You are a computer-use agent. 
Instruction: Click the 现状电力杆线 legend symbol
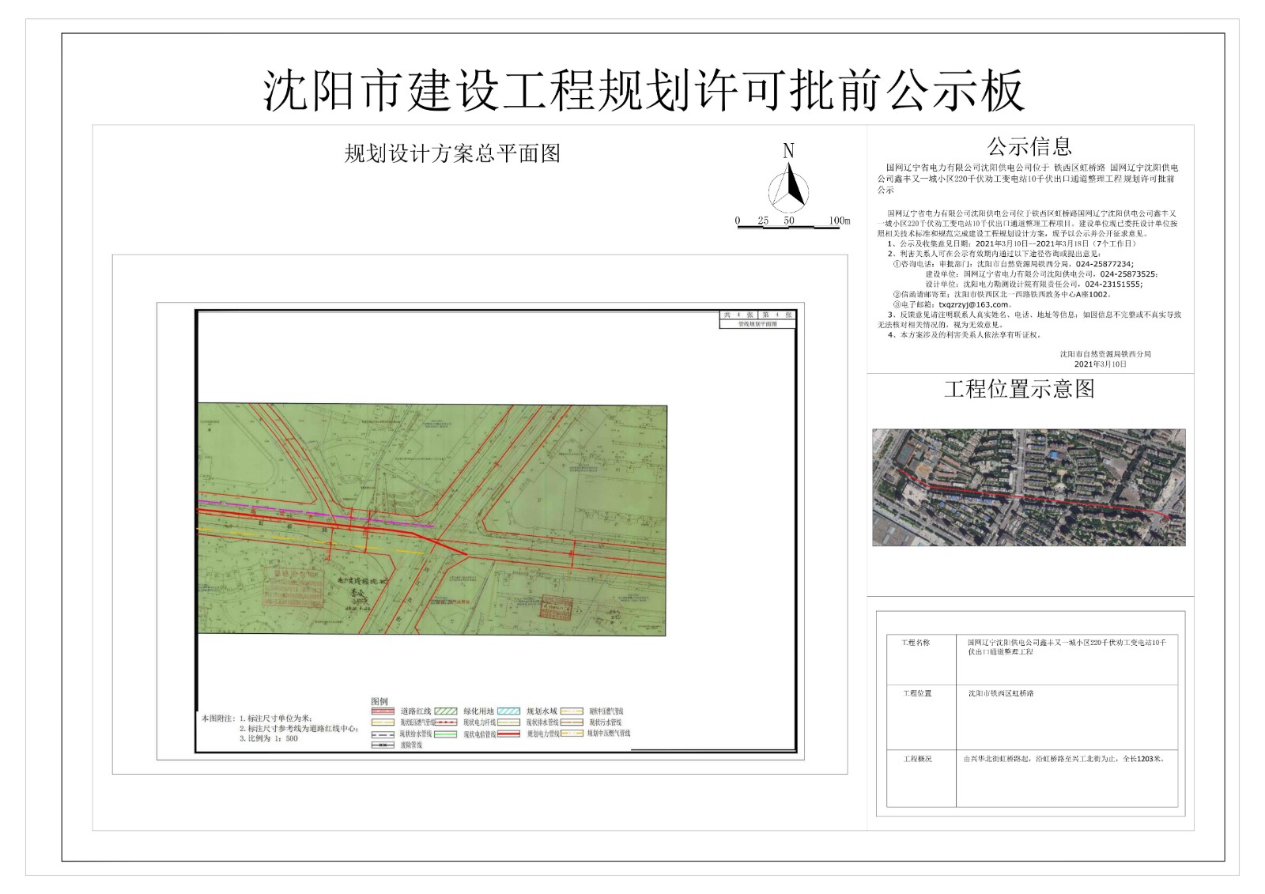point(446,722)
